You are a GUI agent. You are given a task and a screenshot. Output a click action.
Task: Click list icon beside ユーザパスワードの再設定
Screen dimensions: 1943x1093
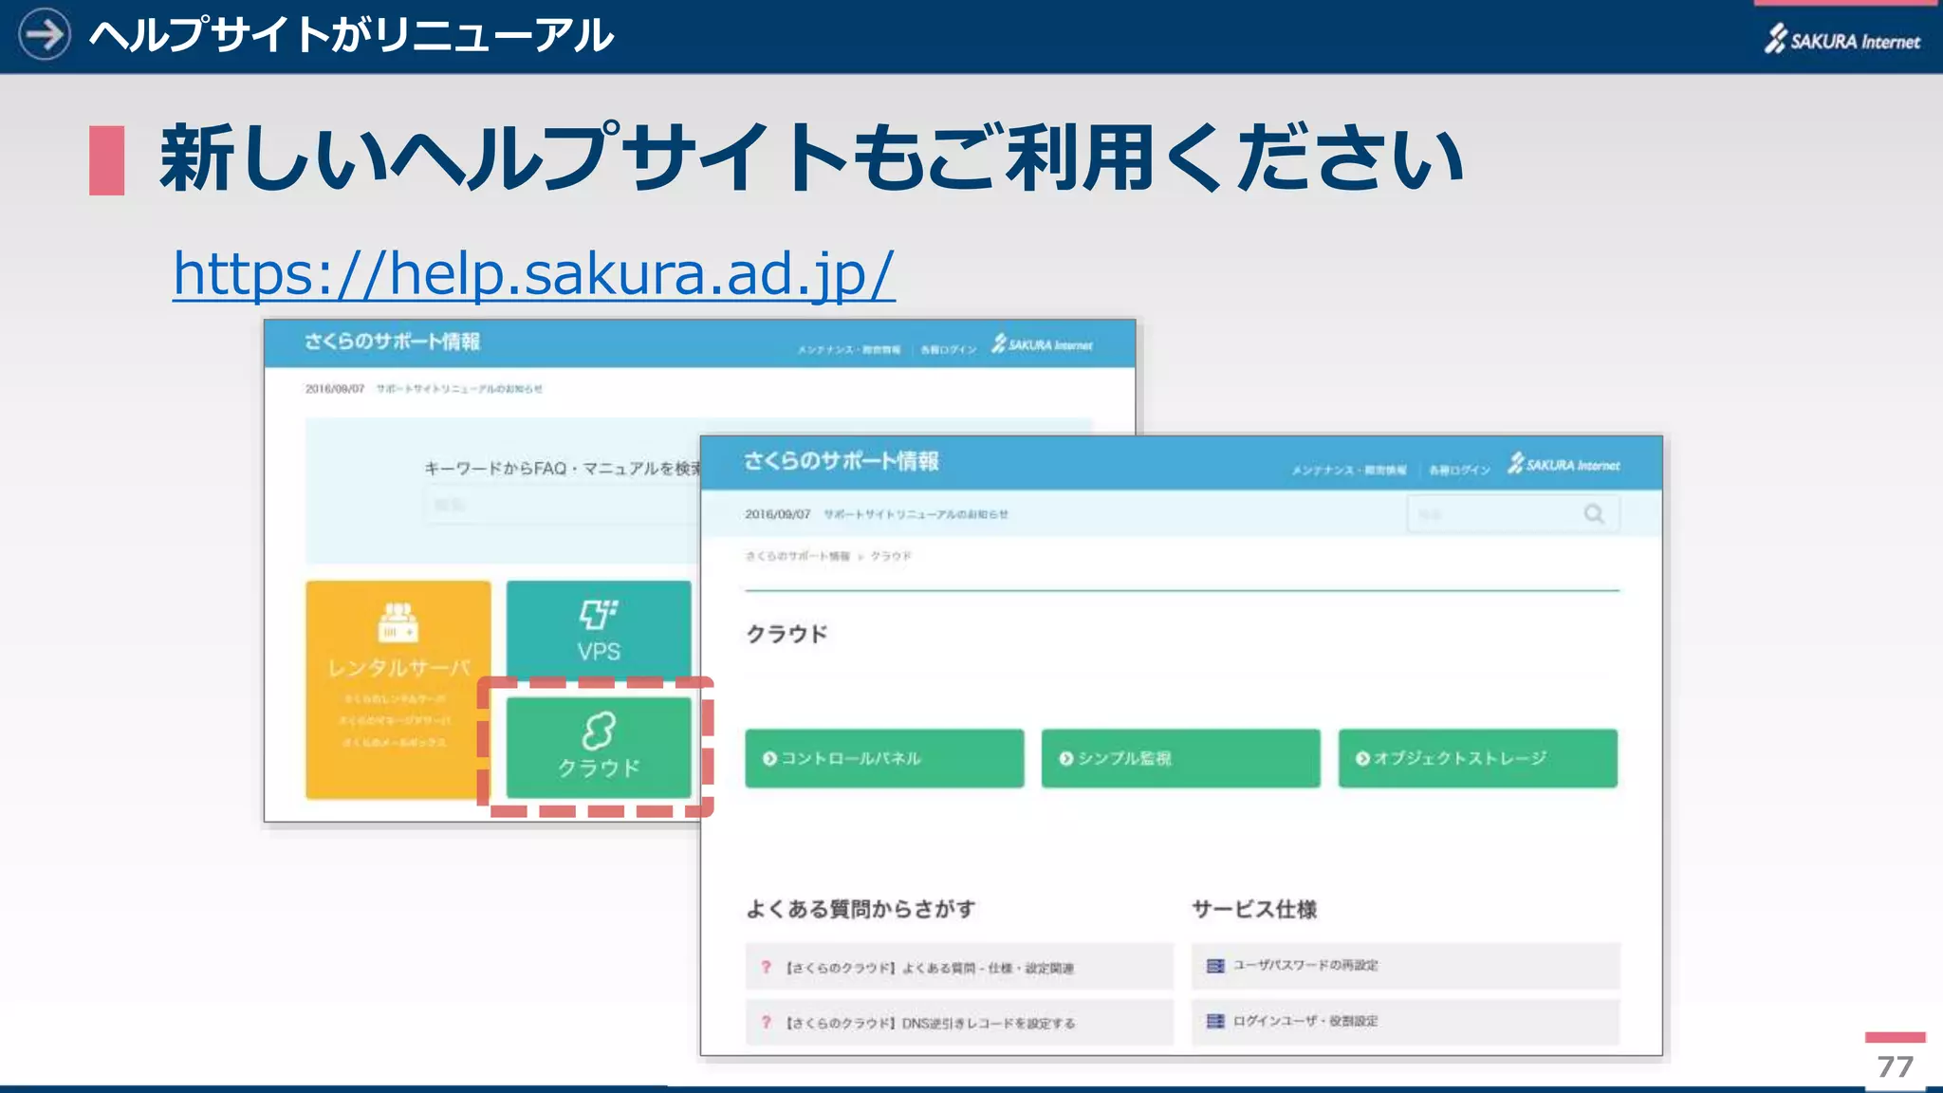[x=1215, y=966]
